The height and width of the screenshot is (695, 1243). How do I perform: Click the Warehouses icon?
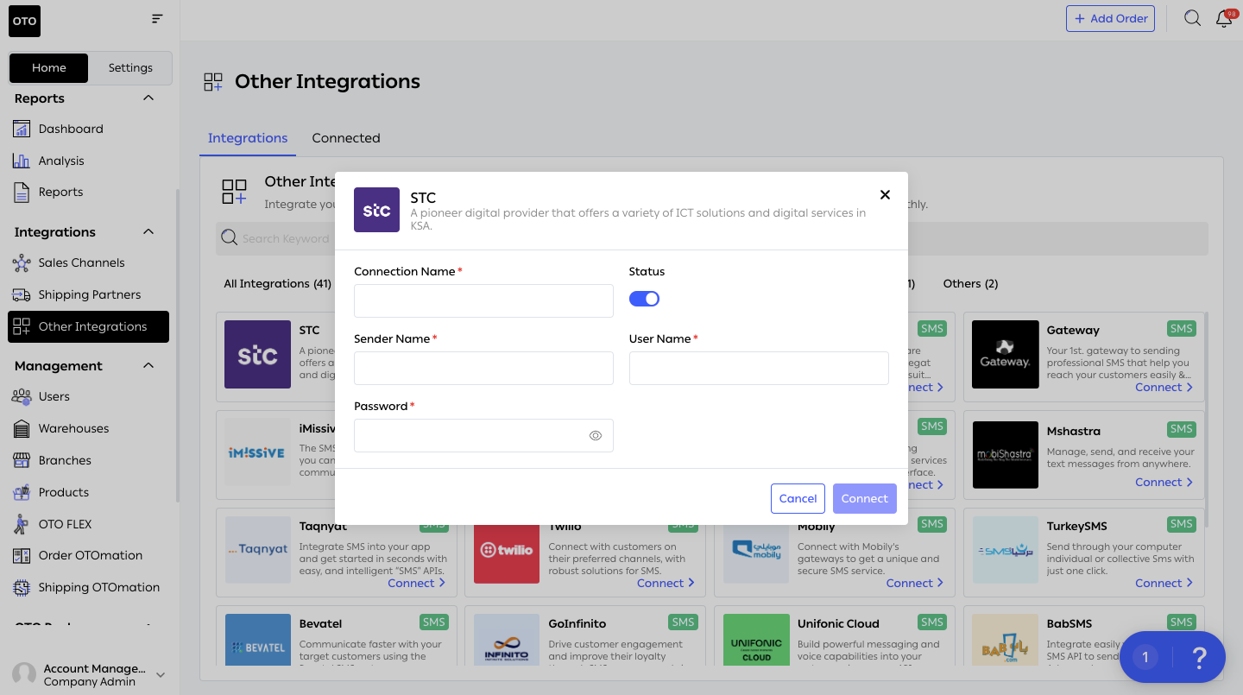(22, 428)
